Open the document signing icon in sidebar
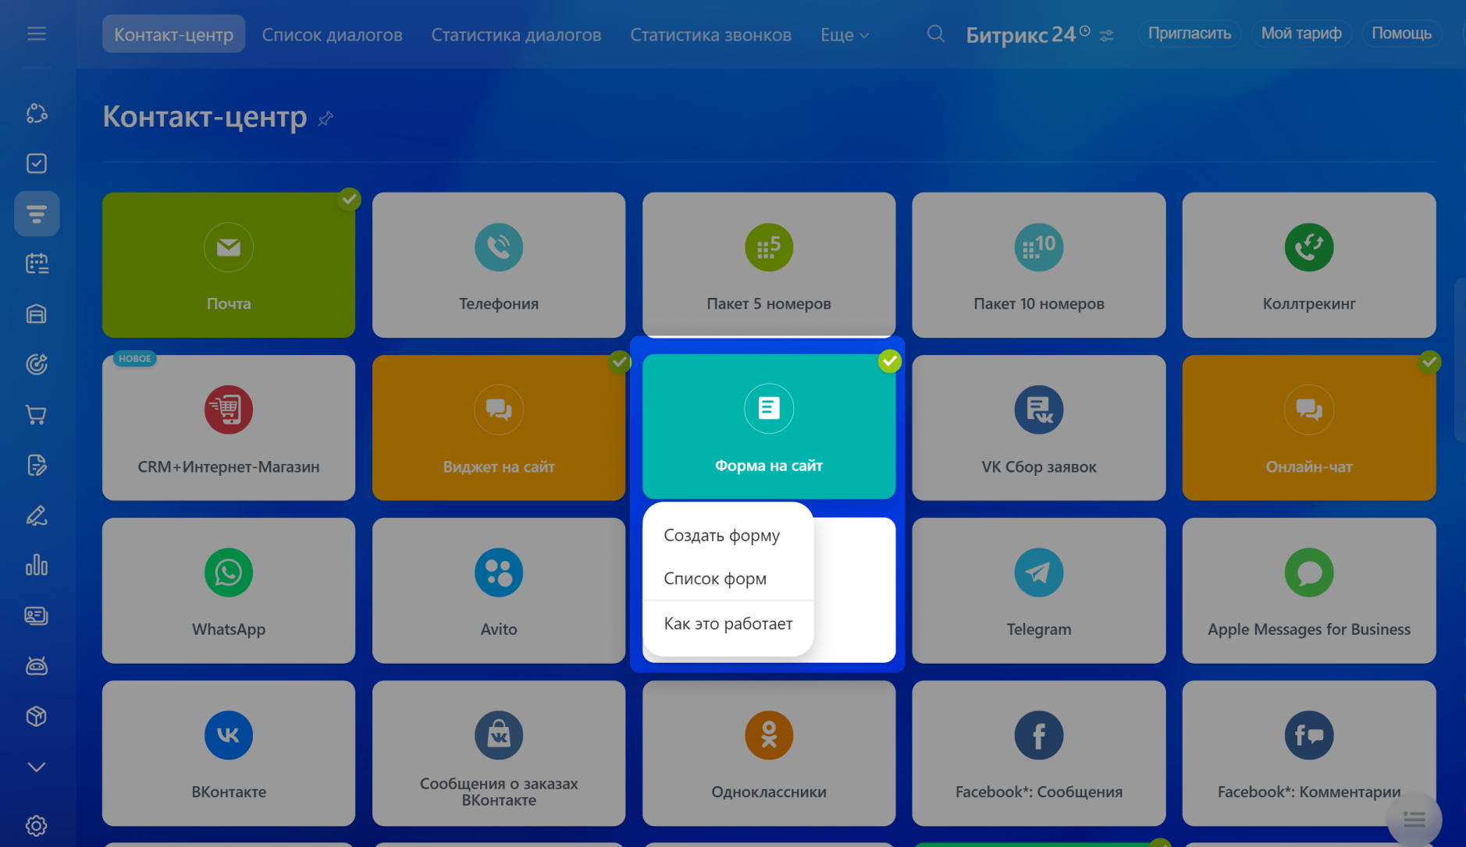This screenshot has width=1466, height=847. 37,465
